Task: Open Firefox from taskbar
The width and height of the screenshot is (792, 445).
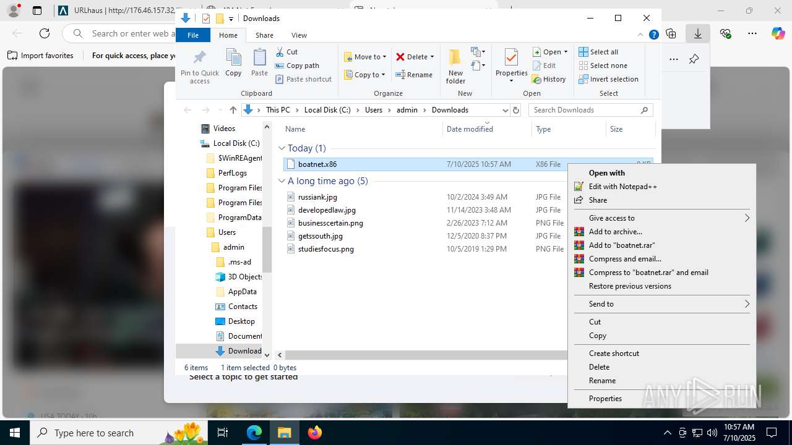Action: pos(315,433)
